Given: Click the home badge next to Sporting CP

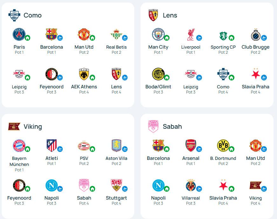Looking at the screenshot, I should (x=232, y=38).
